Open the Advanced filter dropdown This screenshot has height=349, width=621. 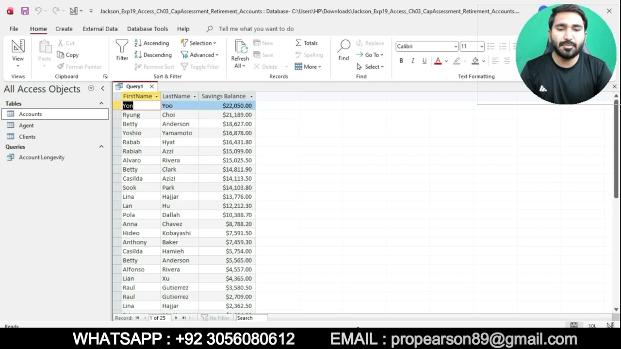pos(199,55)
